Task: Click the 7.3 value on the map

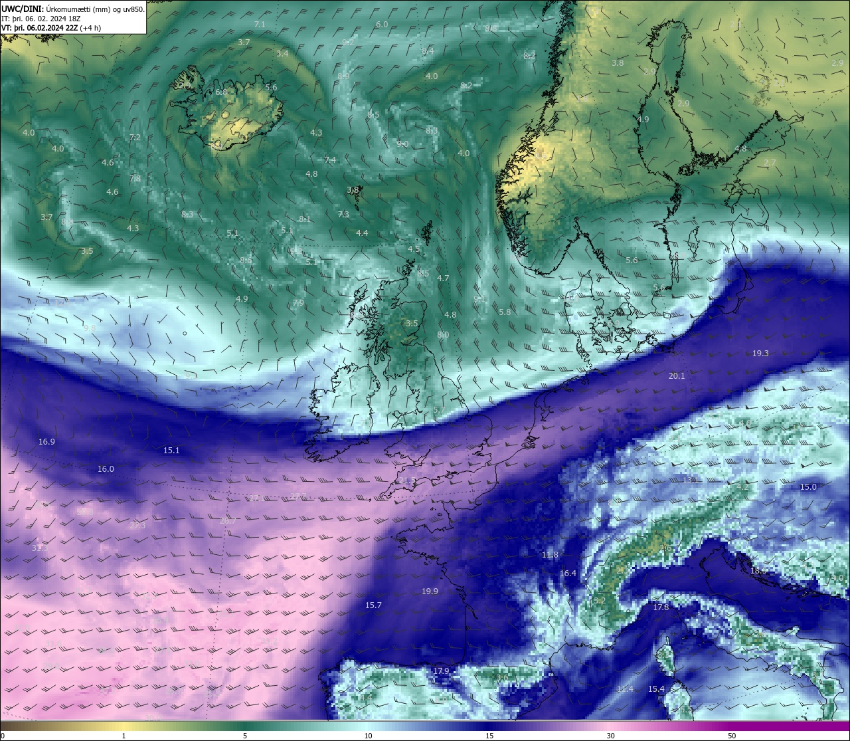Action: [x=343, y=215]
